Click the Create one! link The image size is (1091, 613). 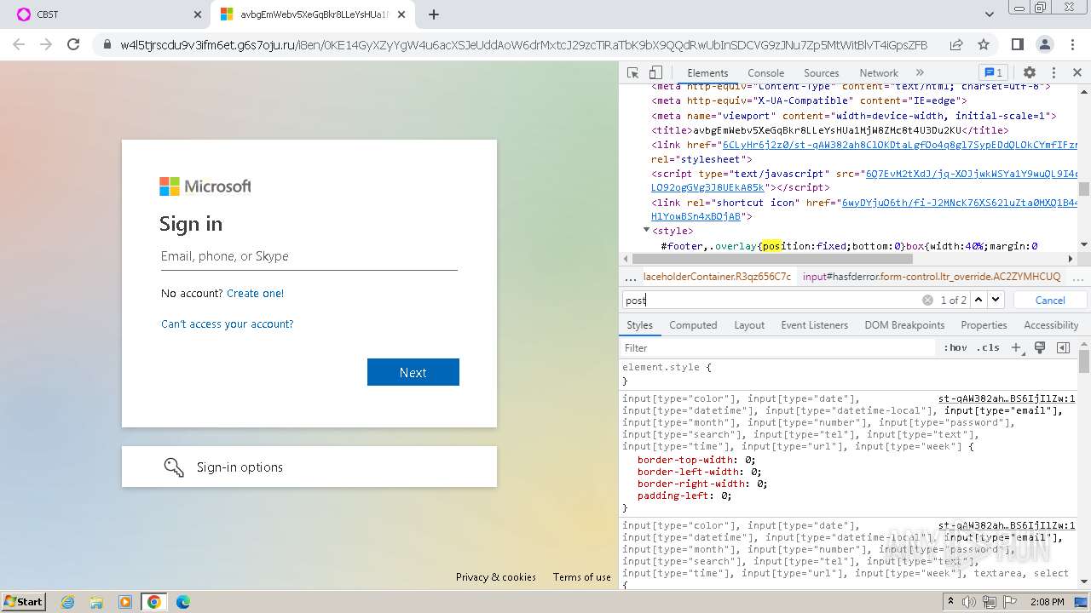[x=255, y=293]
